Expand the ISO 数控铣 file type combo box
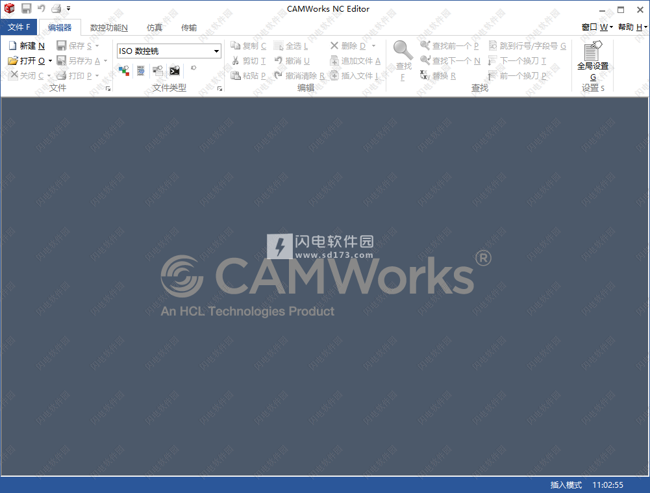650x493 pixels. point(216,51)
